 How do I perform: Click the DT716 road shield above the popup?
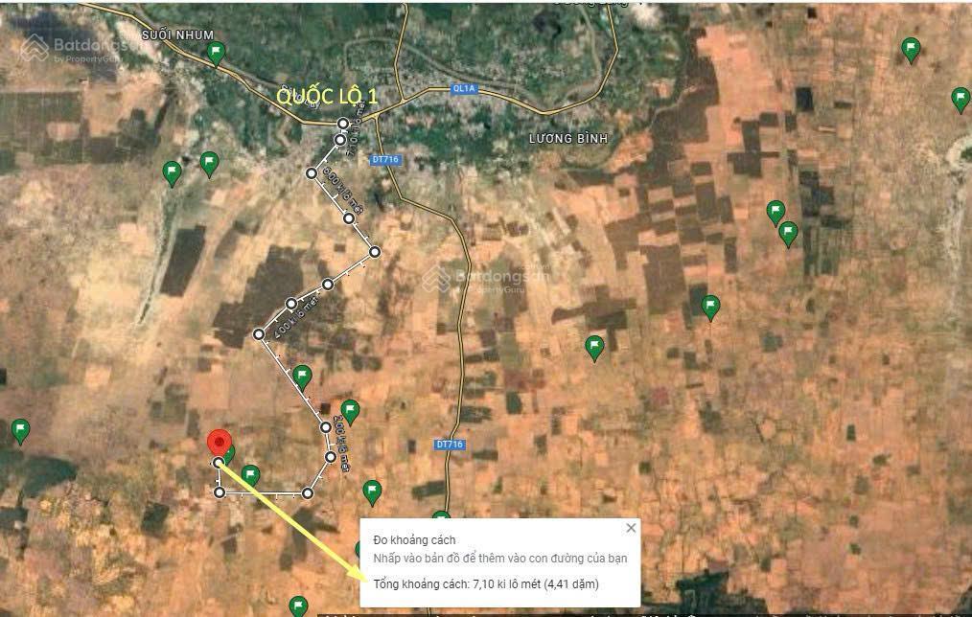(x=450, y=445)
